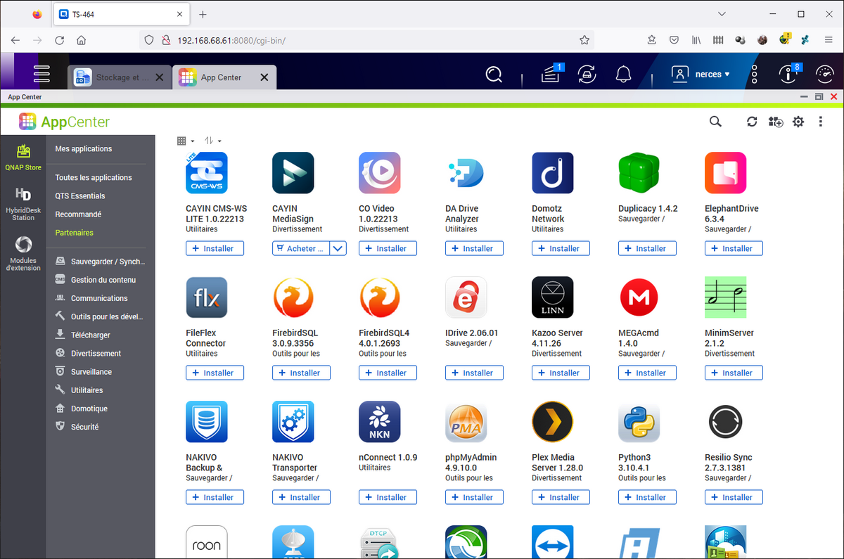Open the phpMyAdmin app icon
844x559 pixels.
(x=466, y=422)
